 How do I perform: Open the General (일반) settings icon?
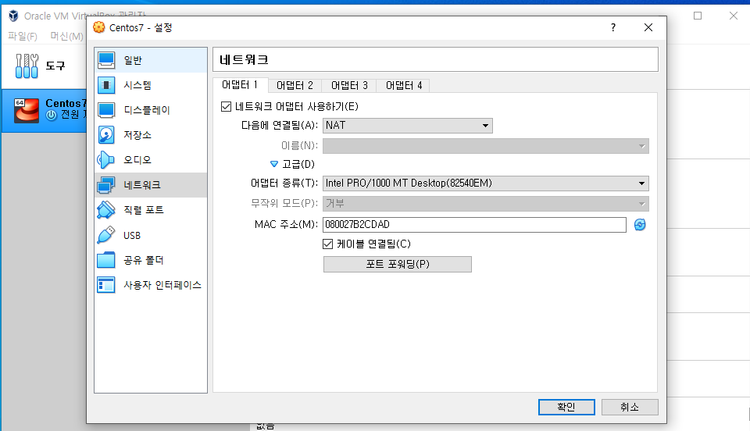[x=106, y=60]
